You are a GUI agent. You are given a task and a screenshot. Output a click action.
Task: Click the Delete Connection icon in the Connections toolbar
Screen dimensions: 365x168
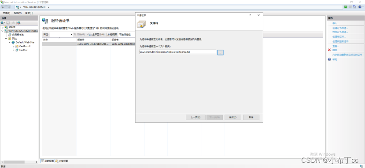pyautogui.click(x=19, y=23)
